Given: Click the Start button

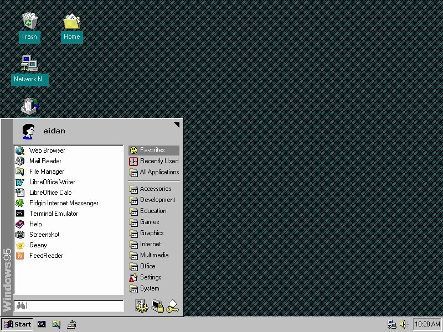Looking at the screenshot, I should pyautogui.click(x=18, y=324).
